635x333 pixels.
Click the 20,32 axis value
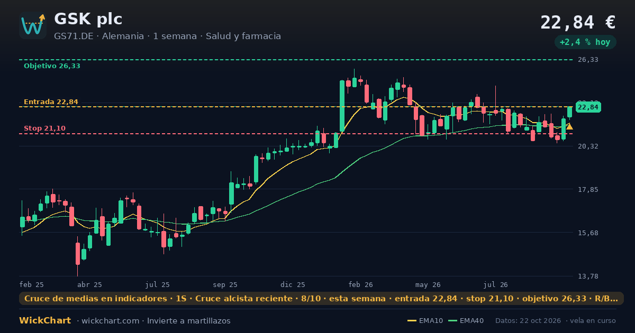pos(588,146)
